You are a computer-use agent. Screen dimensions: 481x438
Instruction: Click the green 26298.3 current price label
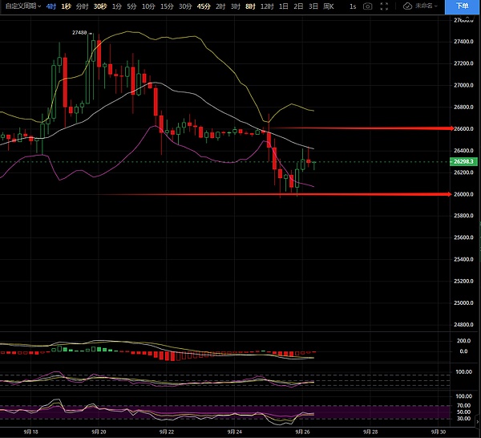(464, 161)
